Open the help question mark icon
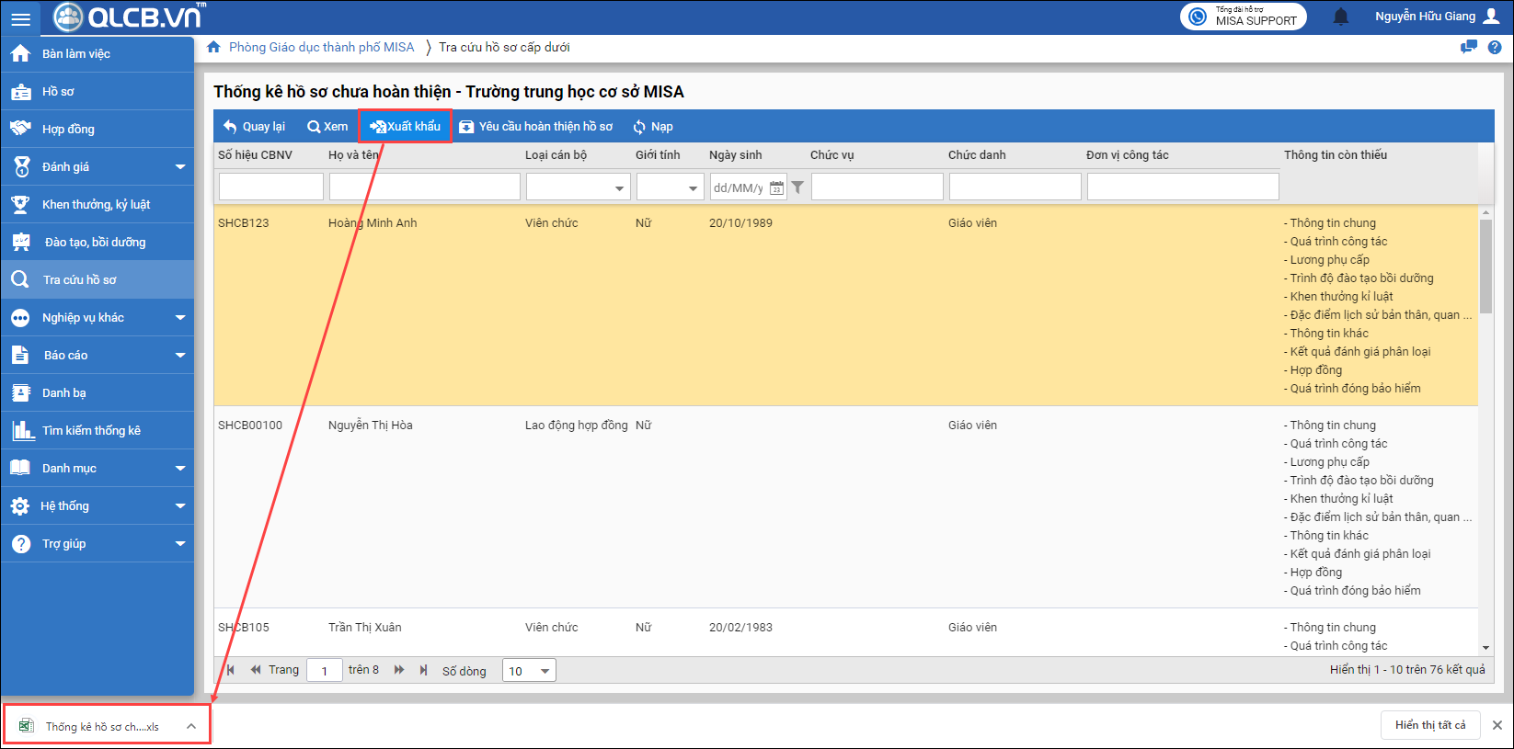Viewport: 1514px width, 749px height. tap(1495, 47)
